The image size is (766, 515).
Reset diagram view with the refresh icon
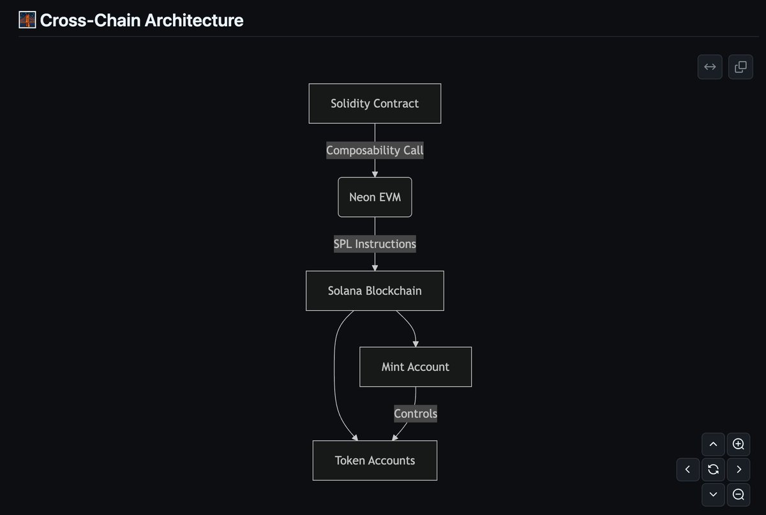713,470
